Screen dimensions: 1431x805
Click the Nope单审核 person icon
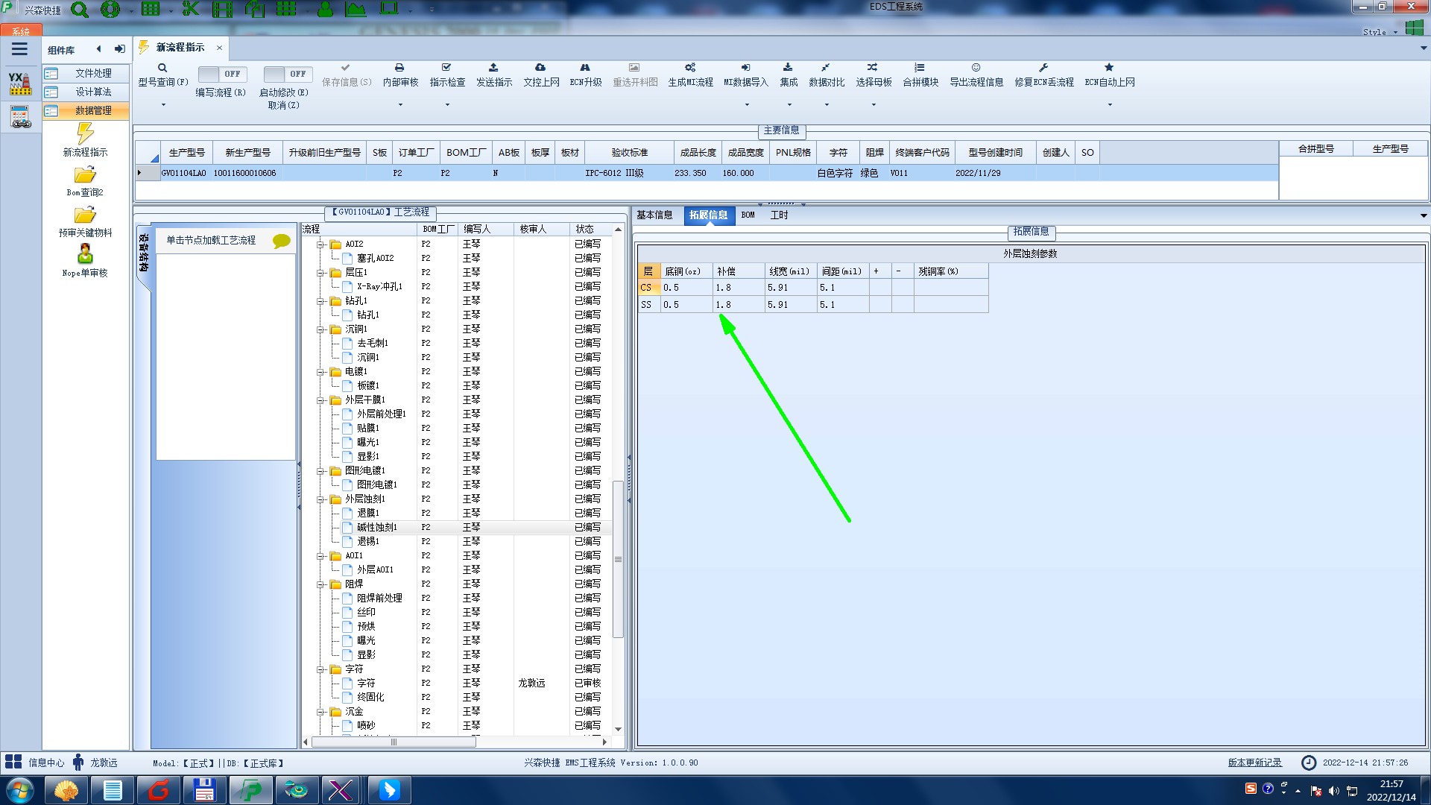pos(85,254)
